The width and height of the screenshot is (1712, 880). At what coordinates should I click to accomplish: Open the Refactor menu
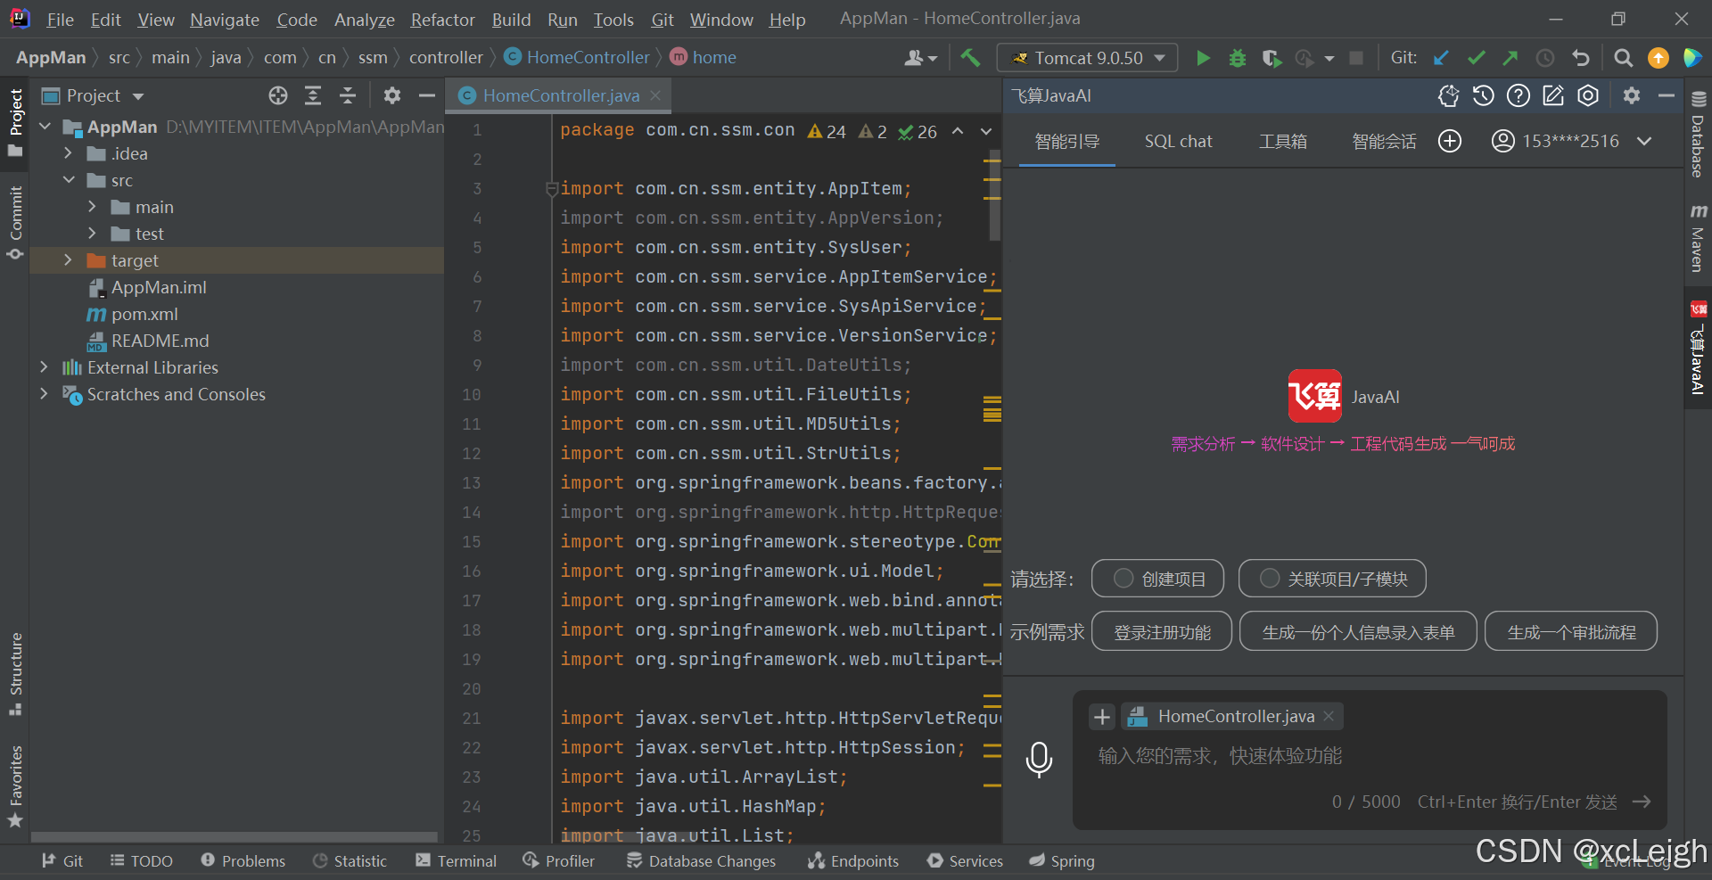tap(442, 19)
